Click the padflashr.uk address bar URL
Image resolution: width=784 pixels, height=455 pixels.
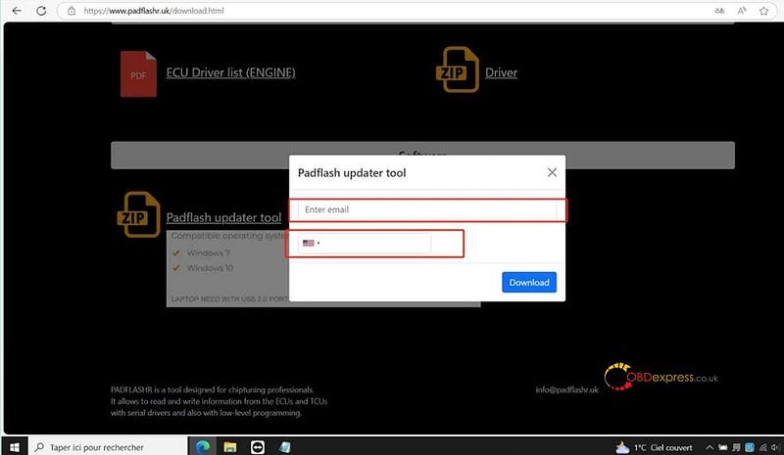(x=154, y=11)
